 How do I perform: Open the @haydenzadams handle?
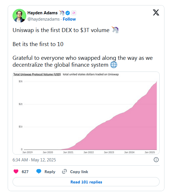point(44,19)
